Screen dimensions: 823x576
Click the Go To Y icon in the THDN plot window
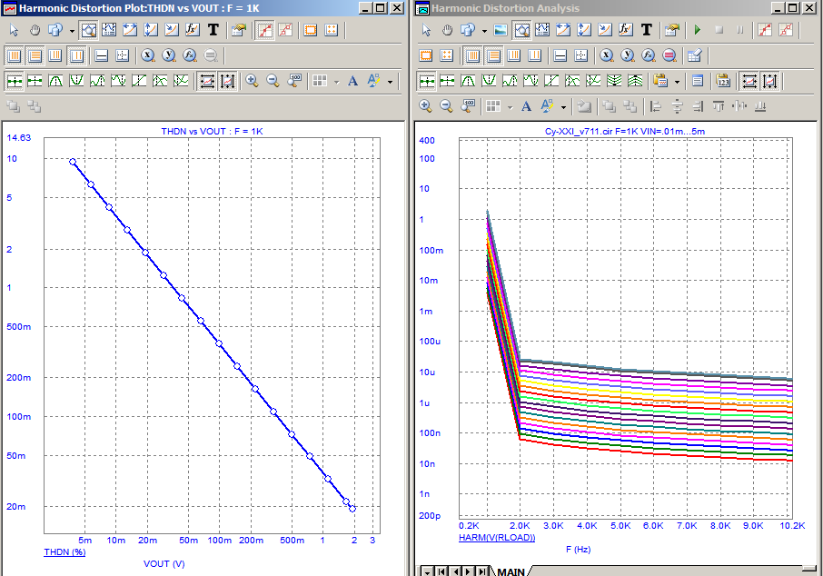(x=169, y=55)
